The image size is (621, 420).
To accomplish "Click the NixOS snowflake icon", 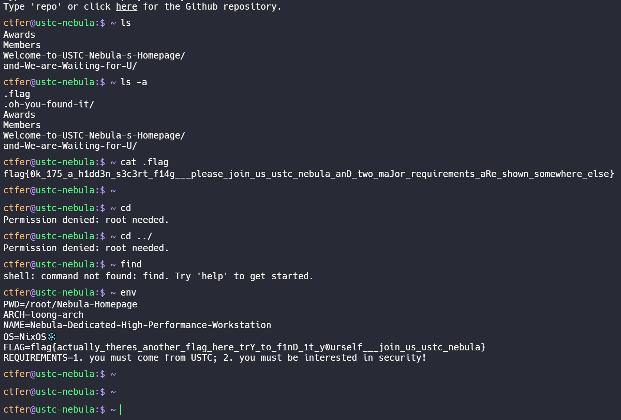I will [52, 337].
